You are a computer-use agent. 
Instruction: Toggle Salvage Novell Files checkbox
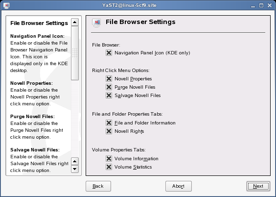pyautogui.click(x=109, y=96)
